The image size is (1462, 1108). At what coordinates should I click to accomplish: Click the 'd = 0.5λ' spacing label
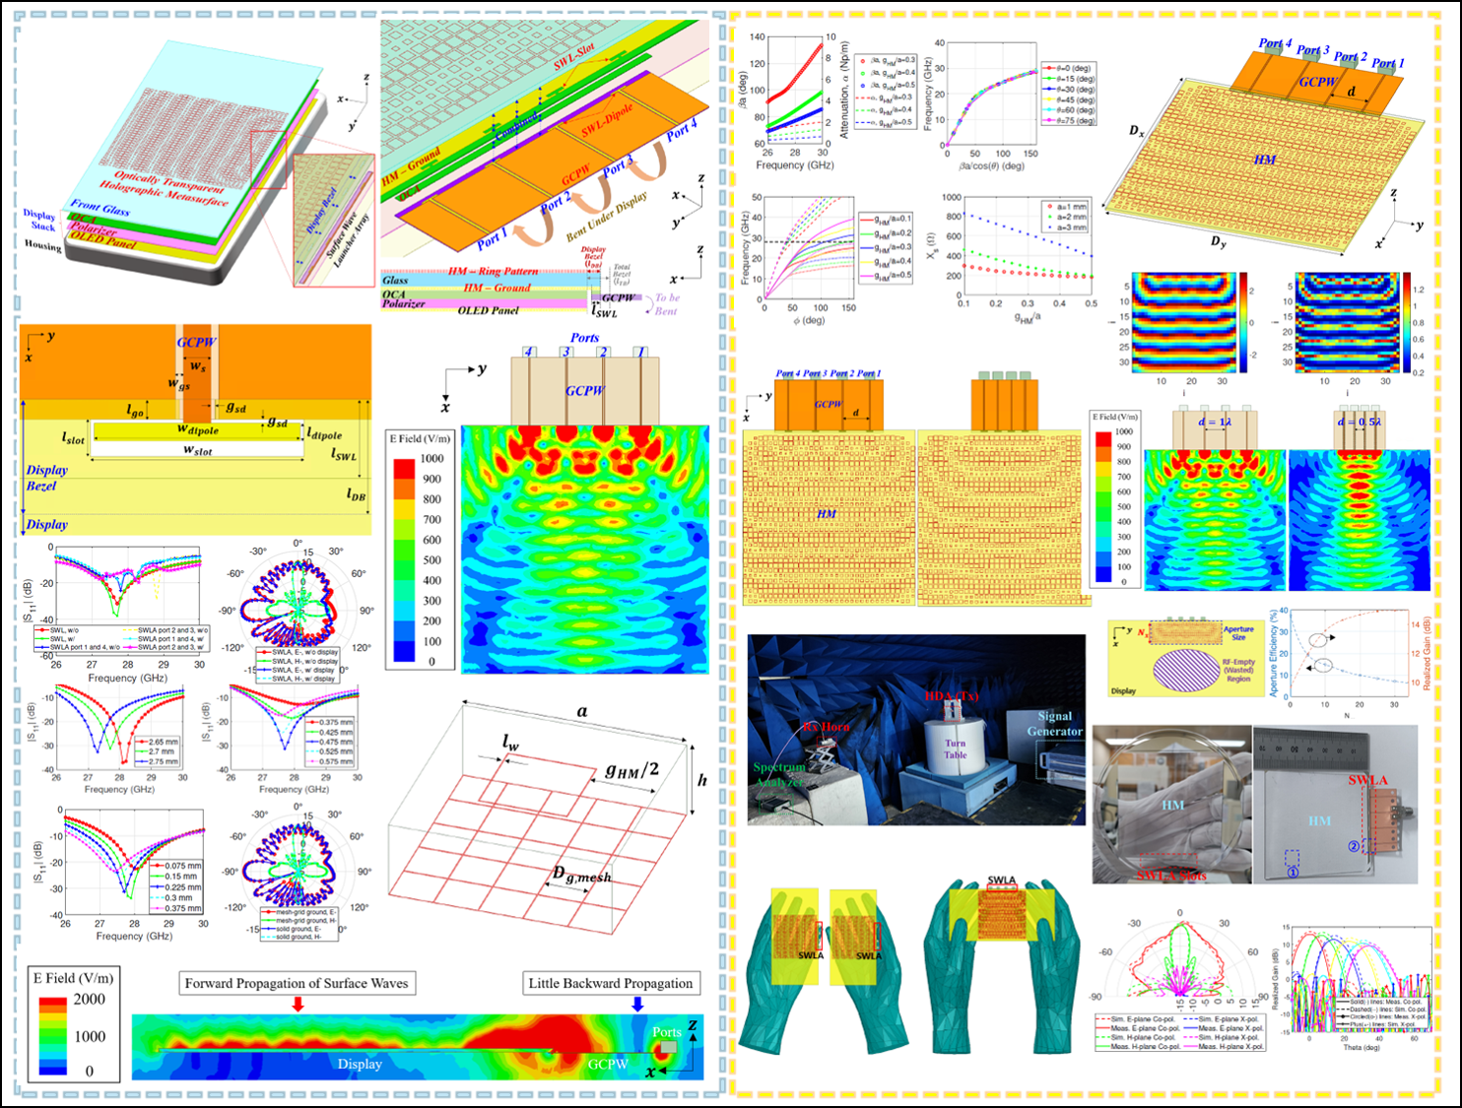1361,422
